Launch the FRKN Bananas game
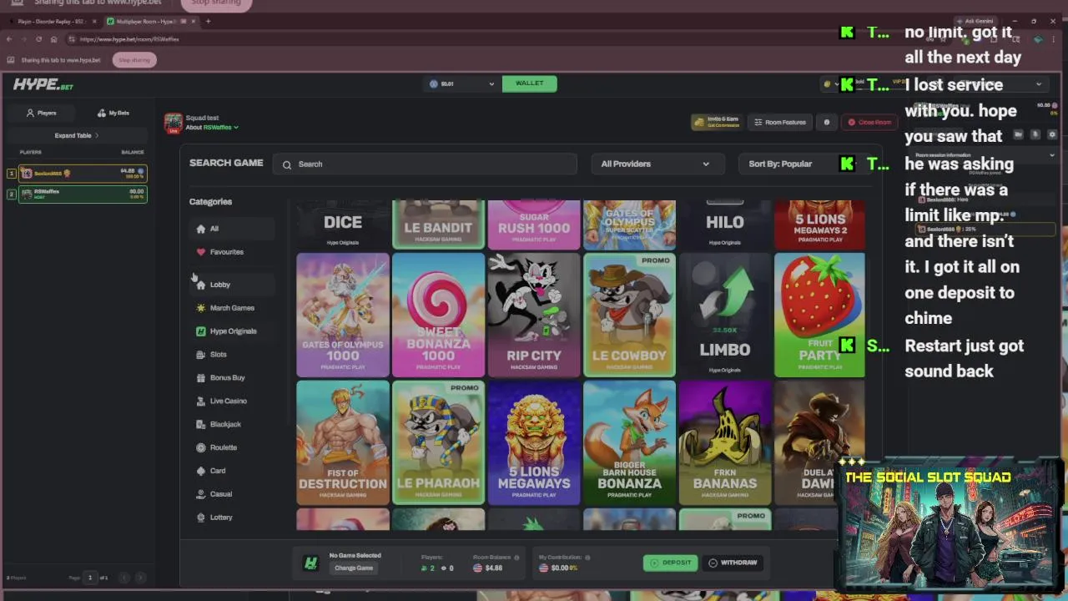The image size is (1068, 601). pyautogui.click(x=725, y=443)
